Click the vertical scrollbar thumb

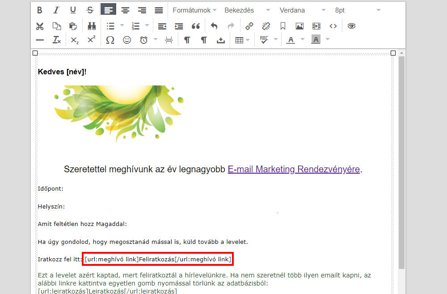tap(401, 162)
